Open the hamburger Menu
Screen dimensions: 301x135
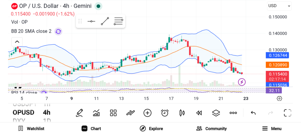point(272,129)
